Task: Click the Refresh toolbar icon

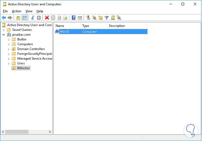Action: click(x=59, y=18)
